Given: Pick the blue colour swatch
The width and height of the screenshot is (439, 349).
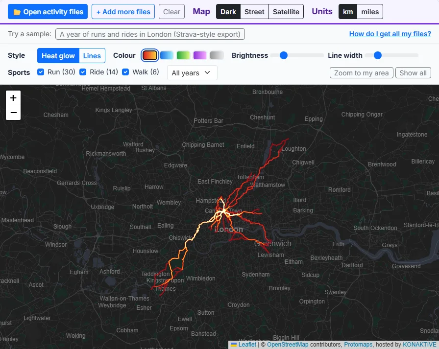Looking at the screenshot, I should click(167, 55).
